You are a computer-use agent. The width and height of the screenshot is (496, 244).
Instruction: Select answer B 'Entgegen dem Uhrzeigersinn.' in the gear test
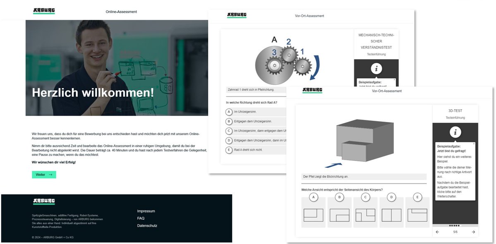(229, 121)
